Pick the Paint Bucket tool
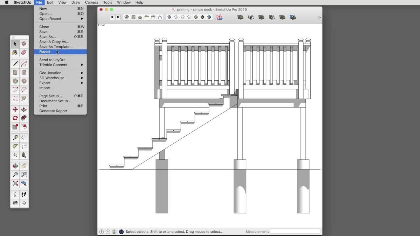This screenshot has width=420, height=236. [x=15, y=52]
